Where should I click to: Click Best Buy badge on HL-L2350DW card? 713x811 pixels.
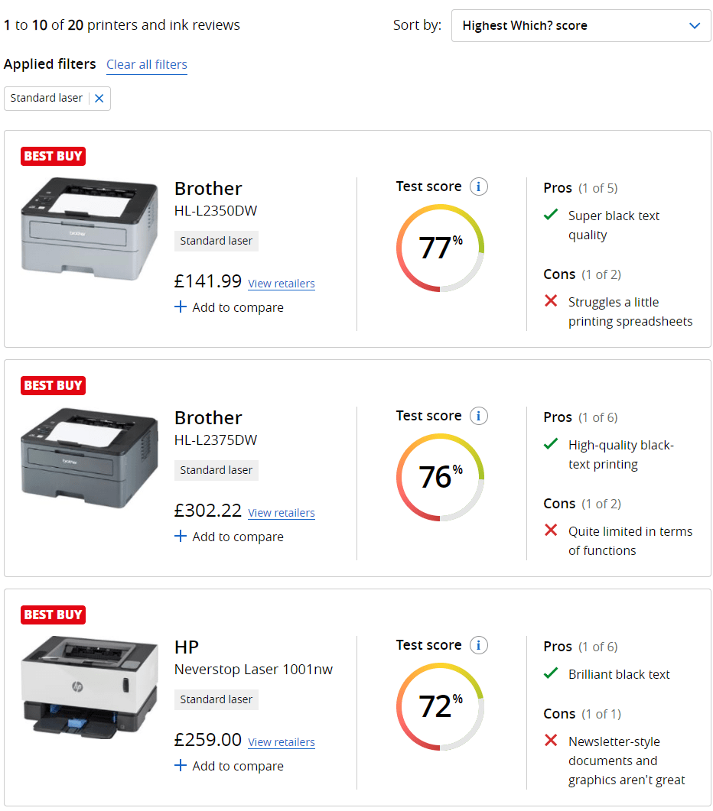click(53, 156)
